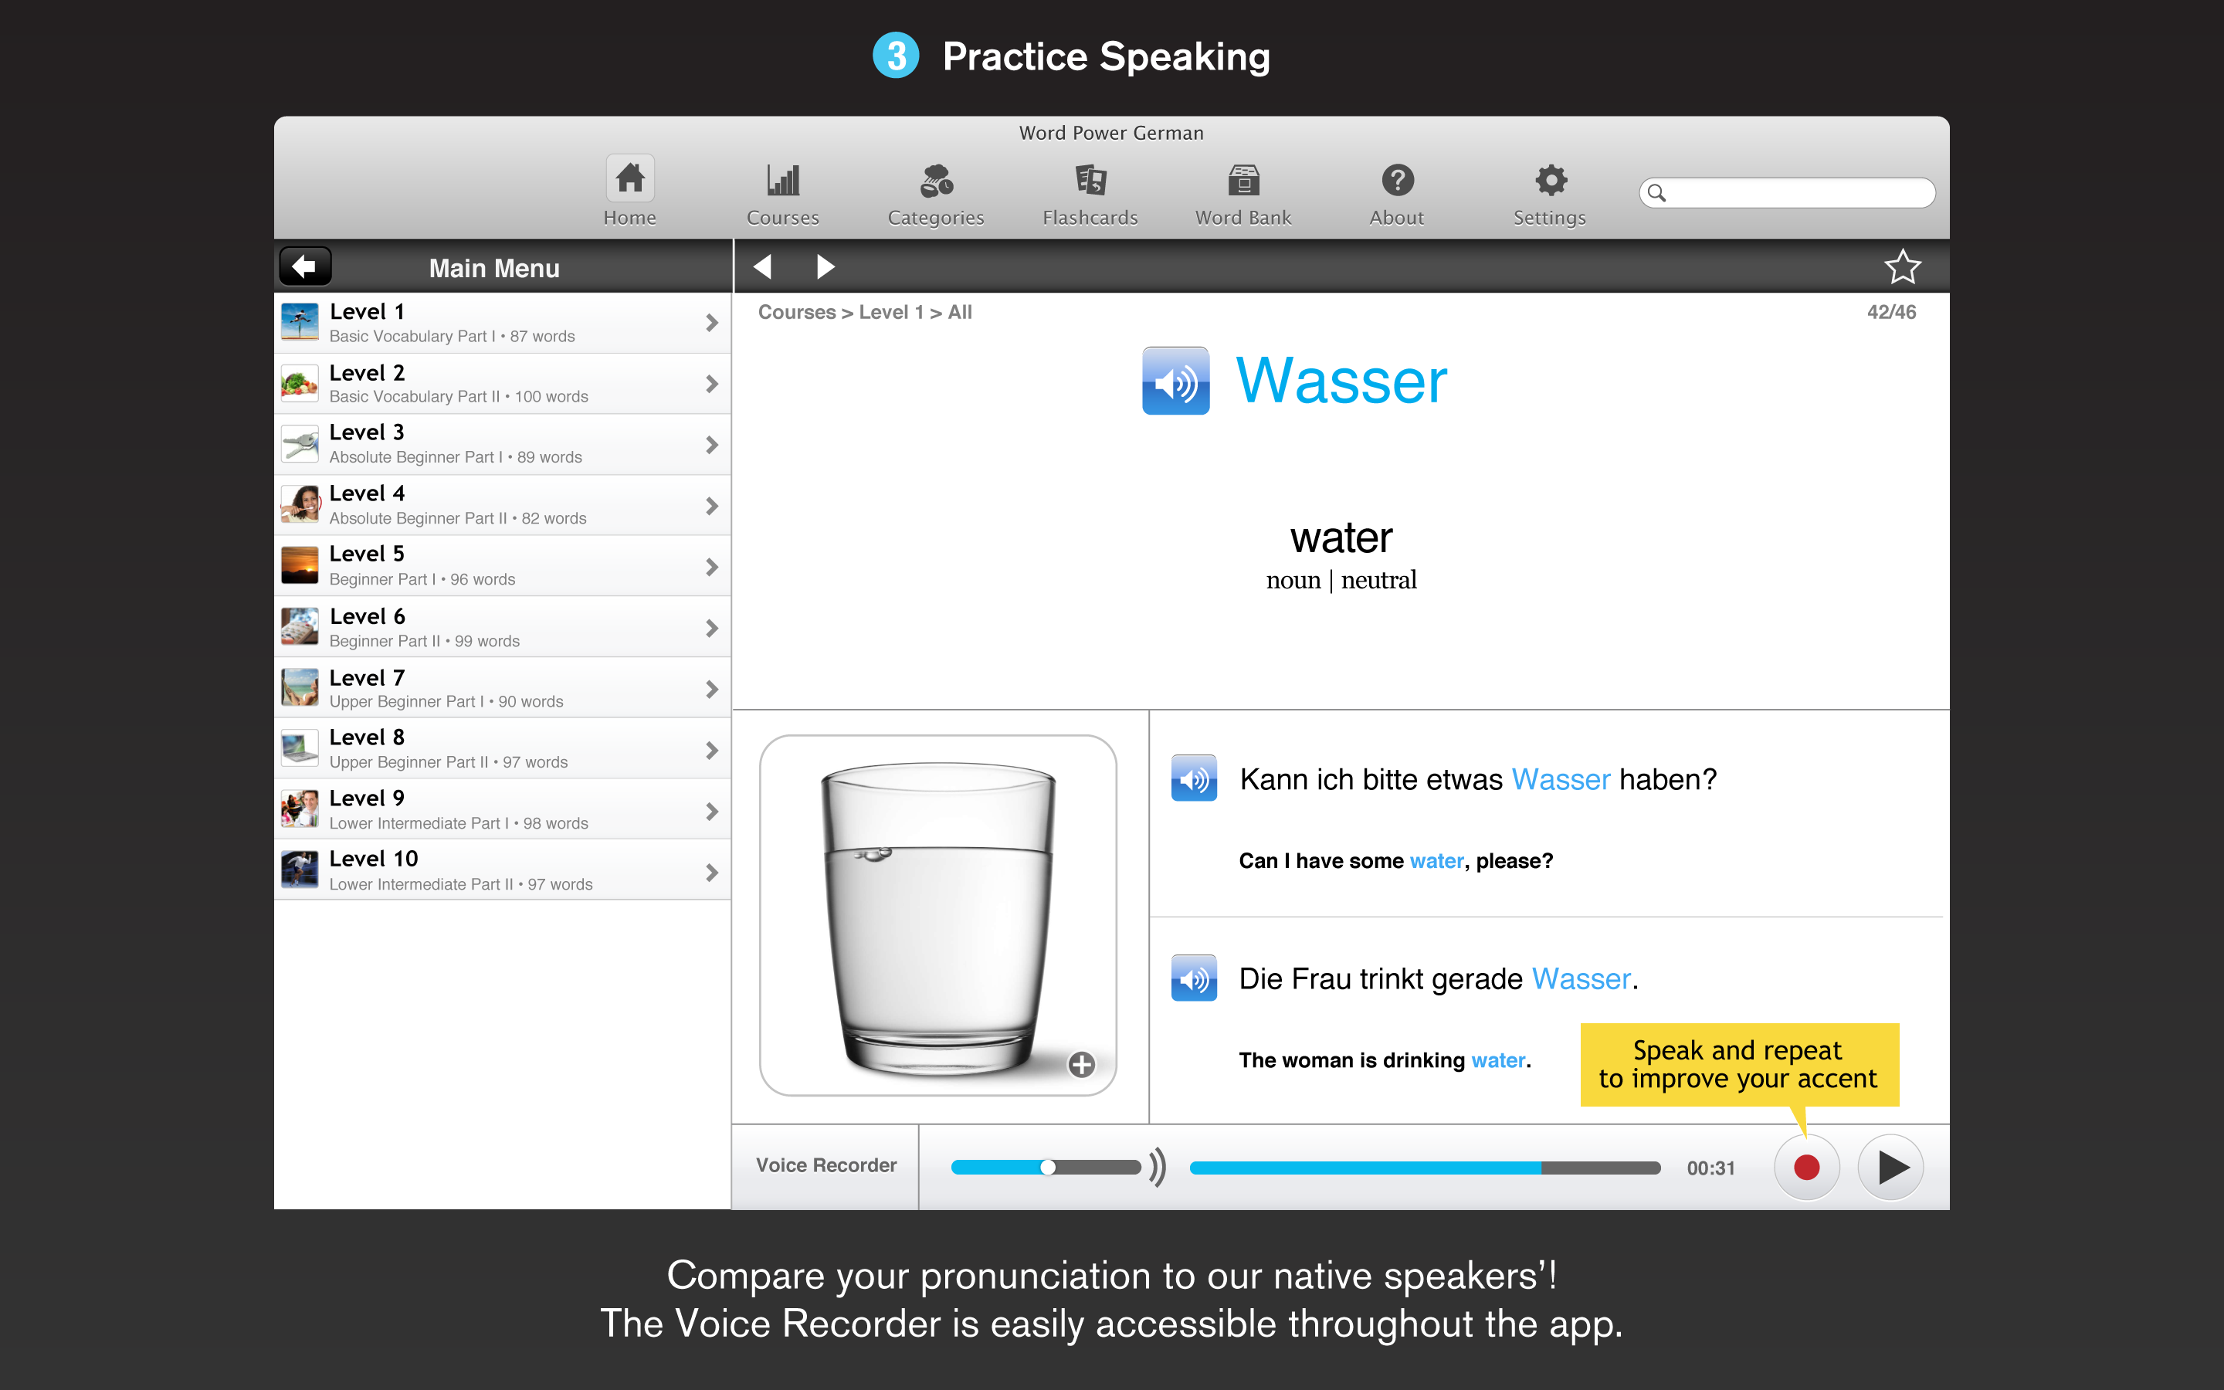Toggle the star/favorite icon top right
Screen dimensions: 2224x1390
click(1905, 267)
